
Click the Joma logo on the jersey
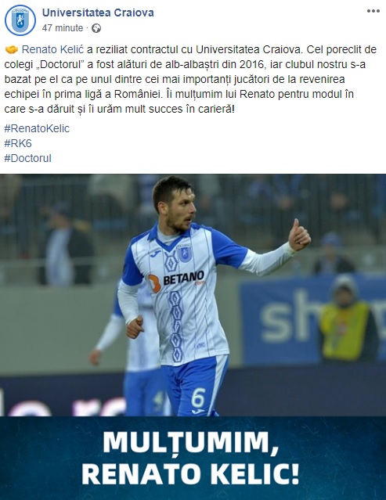click(x=155, y=254)
